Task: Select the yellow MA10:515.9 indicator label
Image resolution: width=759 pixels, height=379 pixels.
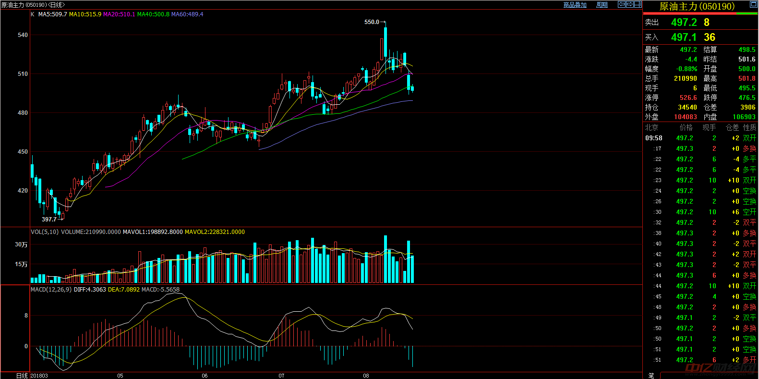Action: (85, 14)
